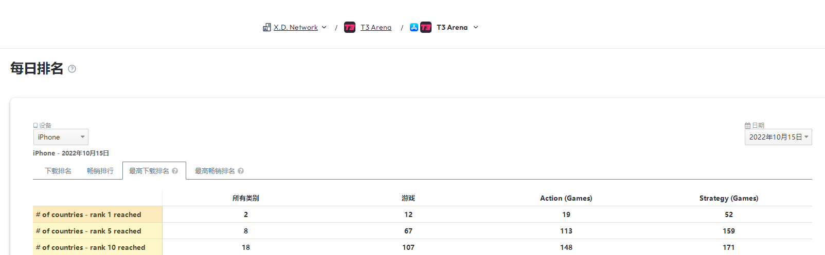The image size is (825, 255).
Task: Open the T3 Arena breadcrumb link
Action: pyautogui.click(x=376, y=27)
